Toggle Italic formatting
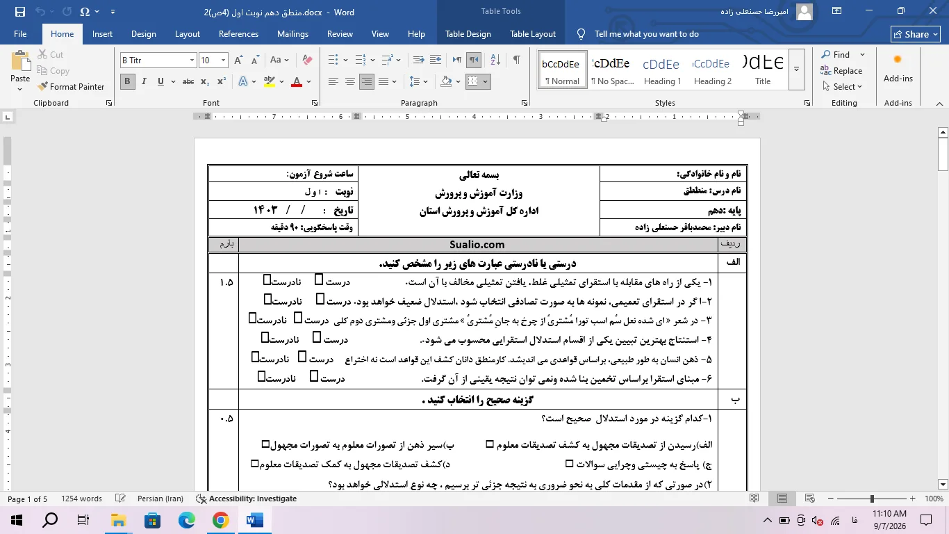This screenshot has height=534, width=949. (x=145, y=81)
